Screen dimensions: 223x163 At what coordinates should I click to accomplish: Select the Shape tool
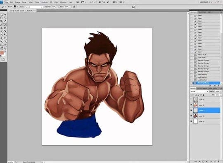(x=5, y=41)
